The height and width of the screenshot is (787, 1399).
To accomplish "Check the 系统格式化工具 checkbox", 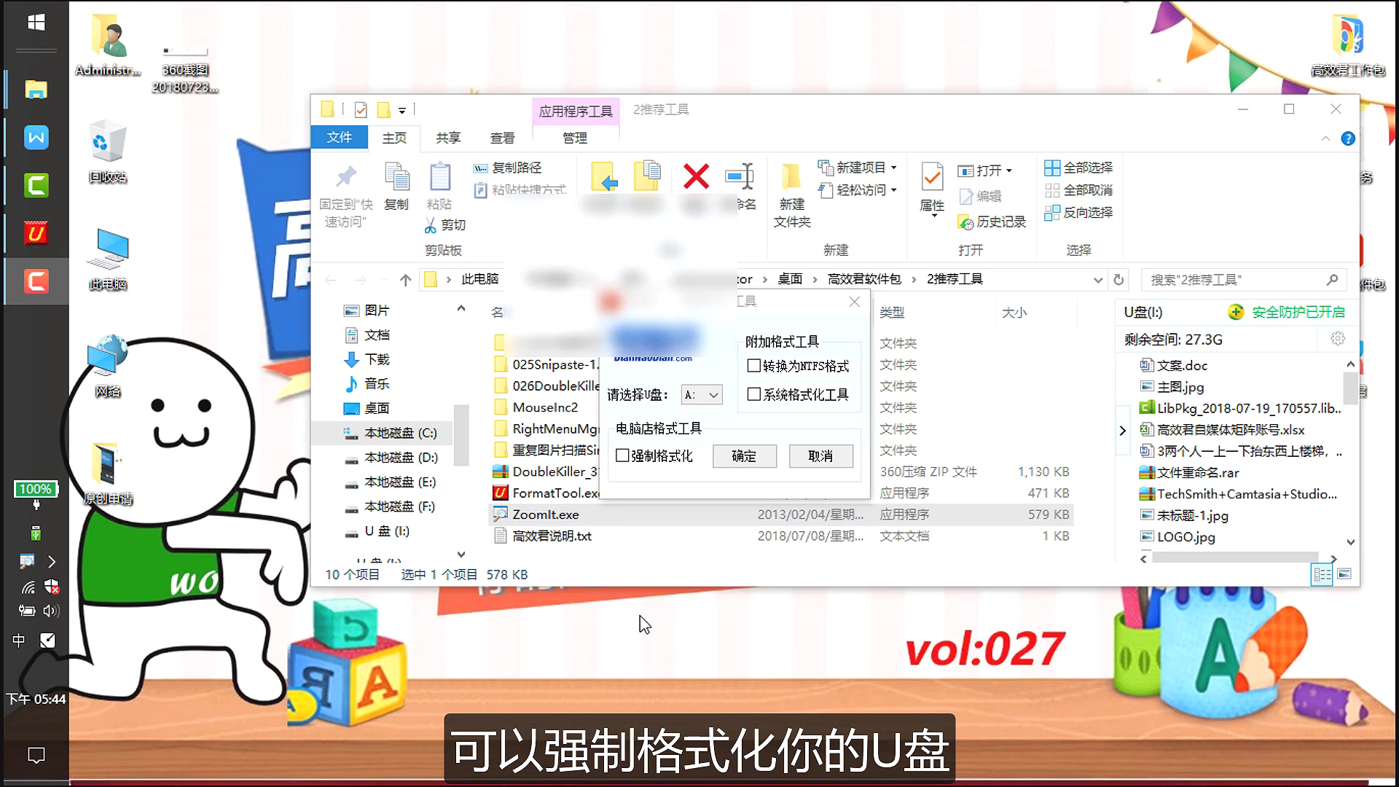I will (754, 393).
